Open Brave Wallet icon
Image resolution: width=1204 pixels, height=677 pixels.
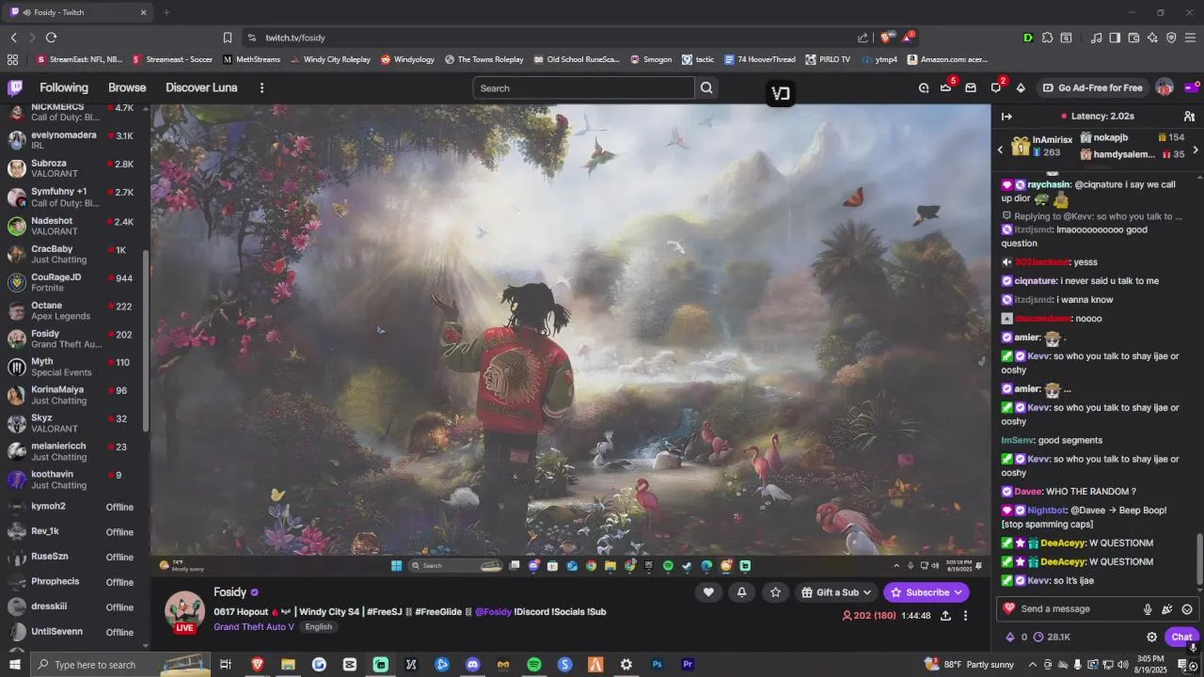[x=1133, y=38]
